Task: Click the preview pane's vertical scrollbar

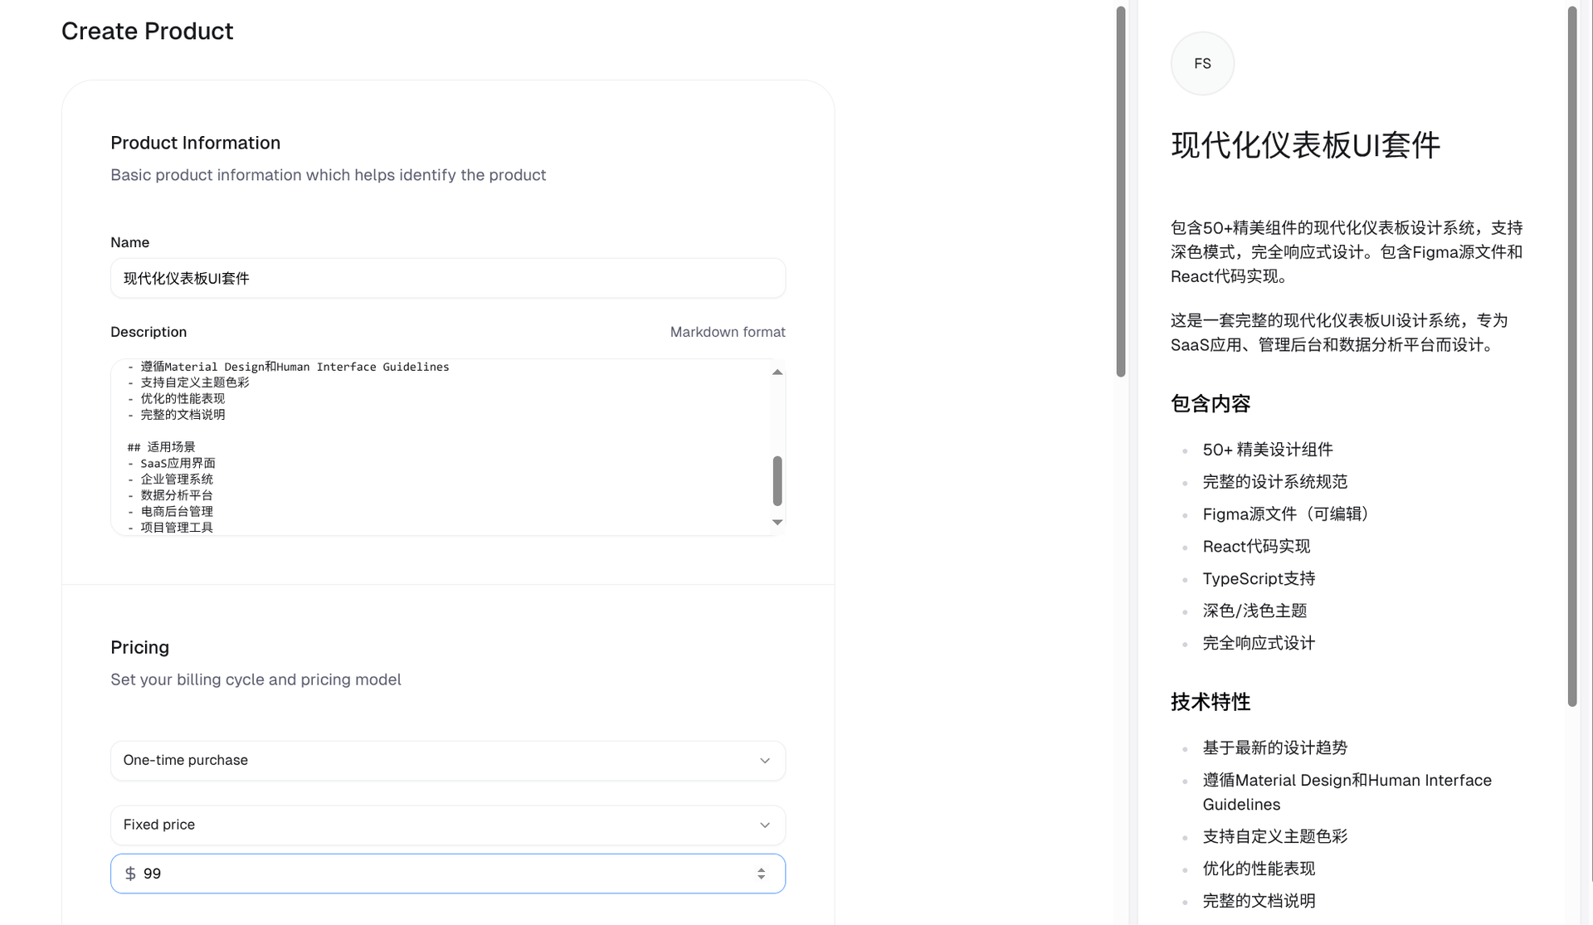Action: pos(1571,357)
